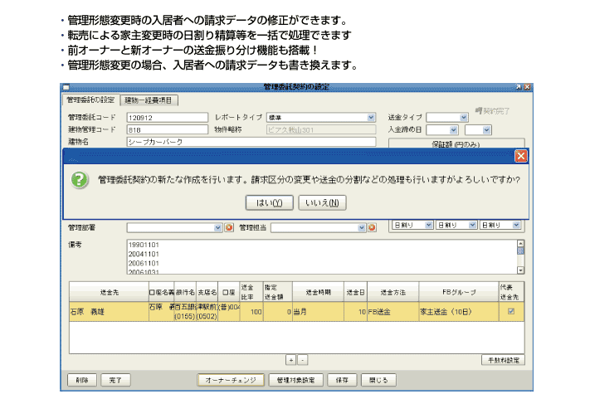Screen dimensions: 590x394
Task: Click the 送金日 column header
Action: tap(356, 292)
